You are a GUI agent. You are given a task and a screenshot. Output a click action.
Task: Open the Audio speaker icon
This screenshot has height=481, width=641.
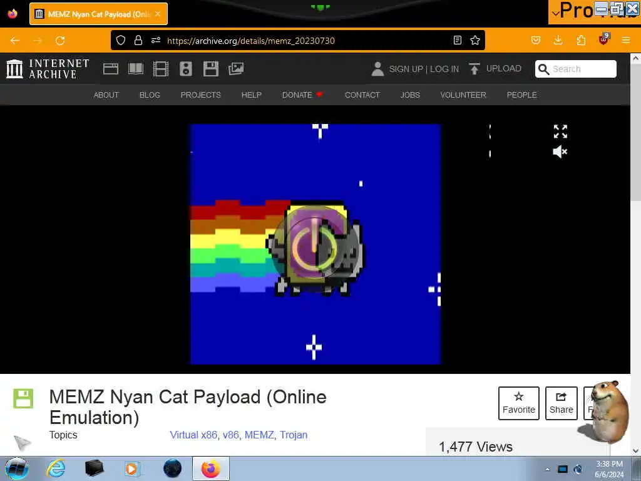point(185,69)
